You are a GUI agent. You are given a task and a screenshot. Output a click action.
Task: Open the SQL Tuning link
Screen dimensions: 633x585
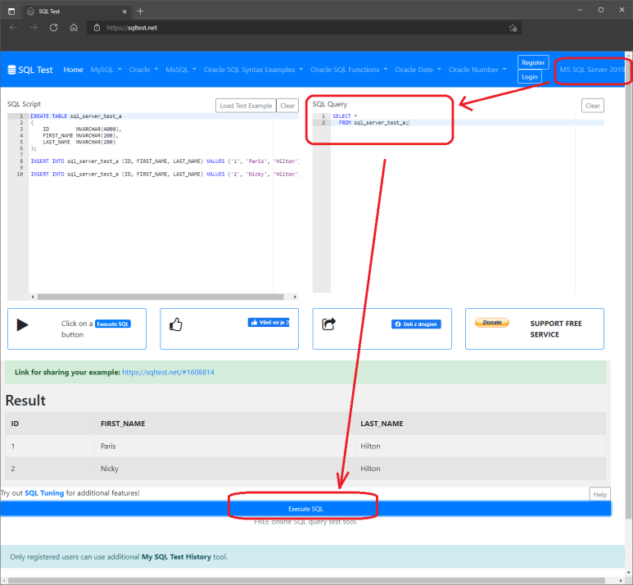pyautogui.click(x=44, y=493)
